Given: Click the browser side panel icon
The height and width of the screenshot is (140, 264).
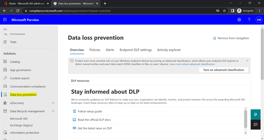Looking at the screenshot, I should pyautogui.click(x=233, y=11).
